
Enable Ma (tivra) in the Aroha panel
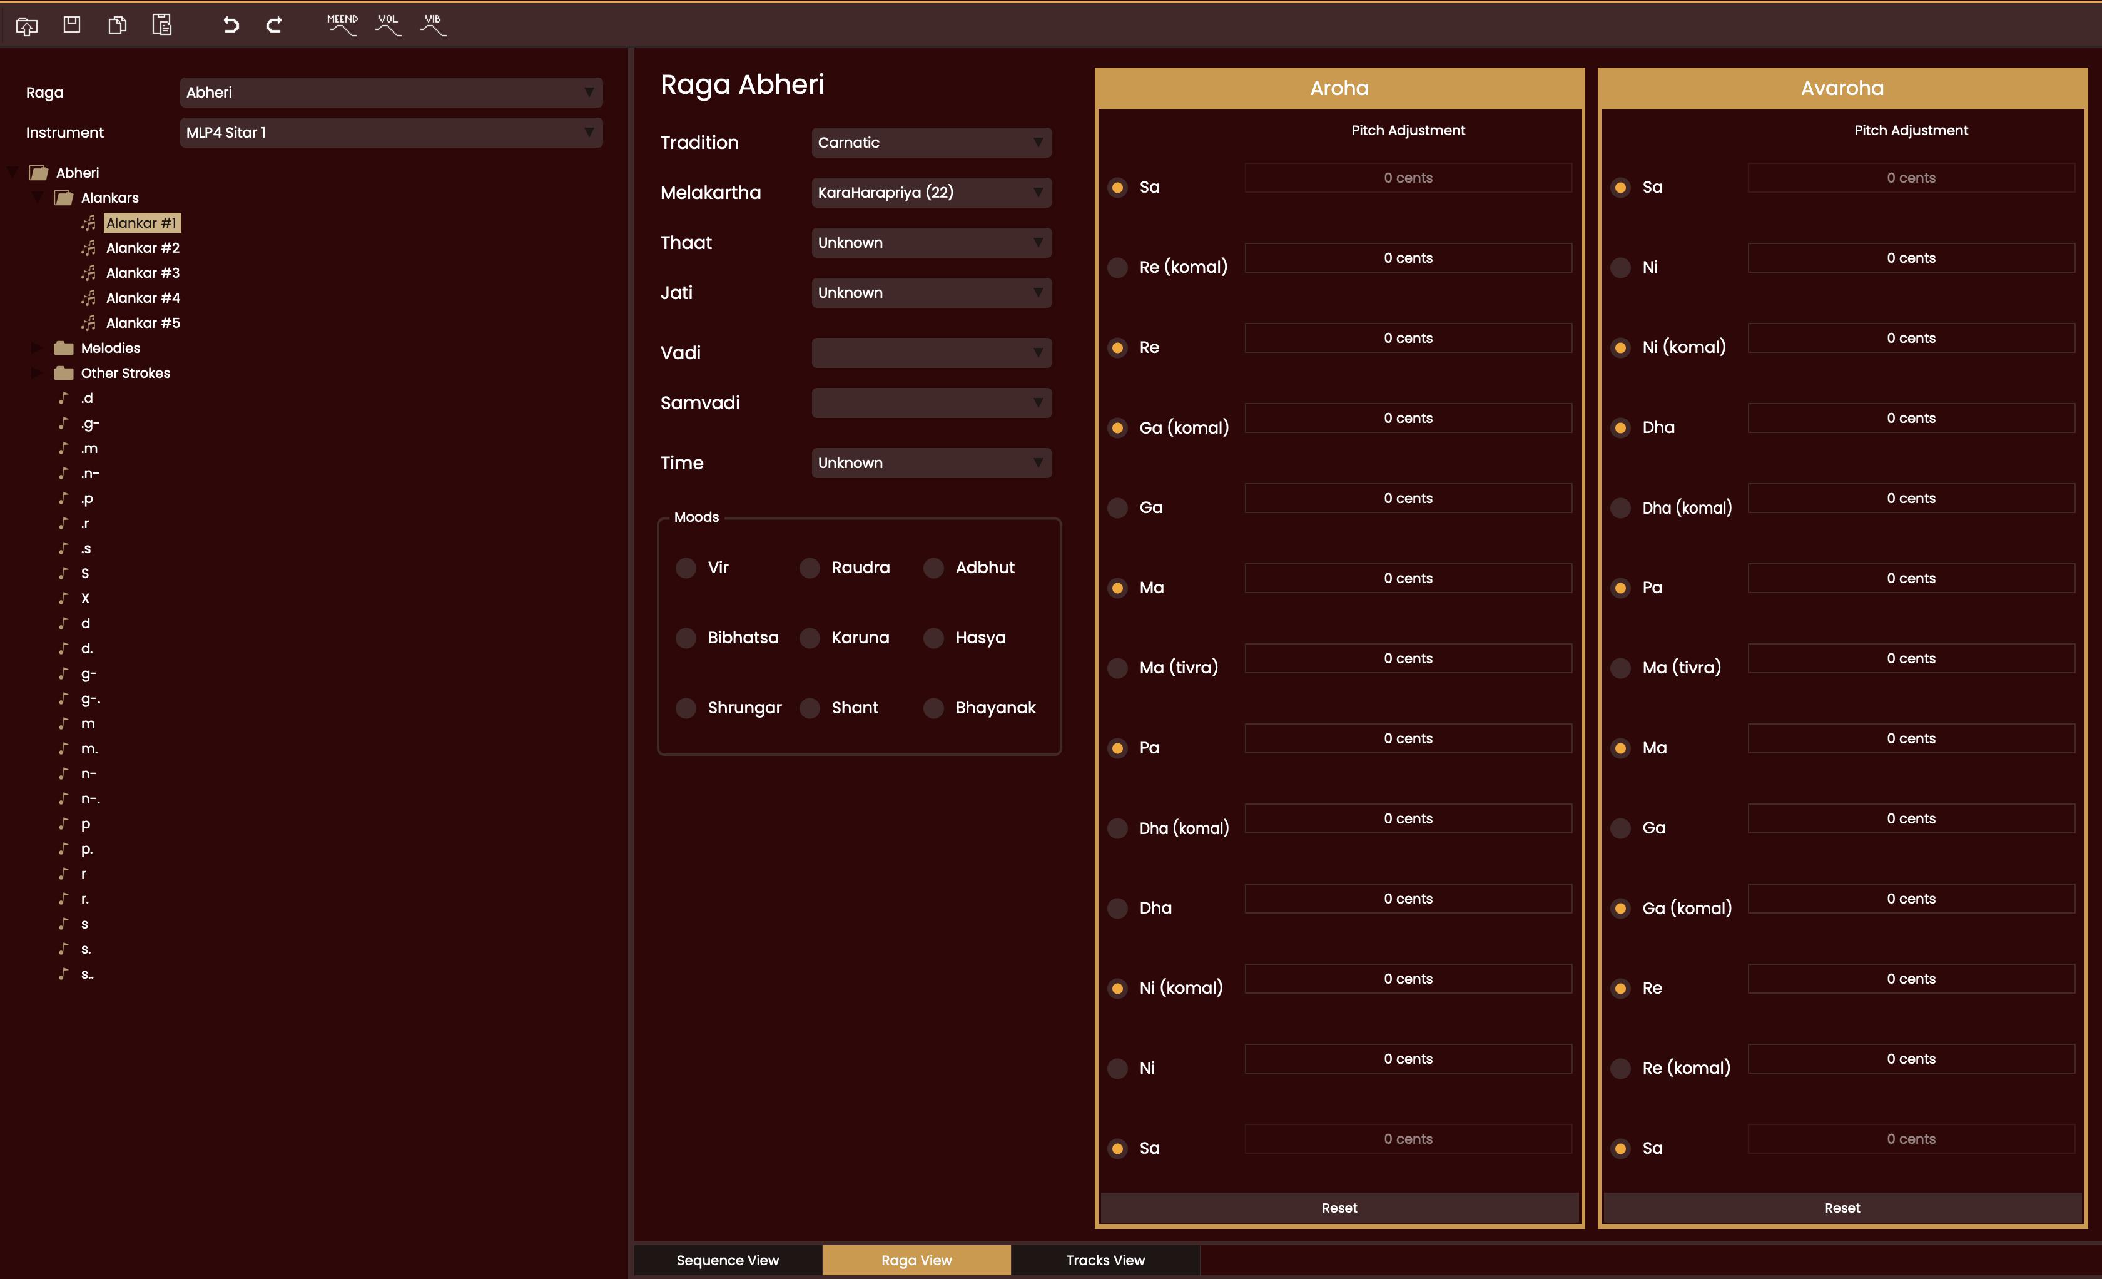[x=1117, y=668]
